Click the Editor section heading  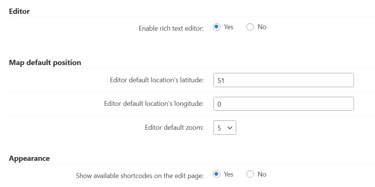pyautogui.click(x=19, y=12)
